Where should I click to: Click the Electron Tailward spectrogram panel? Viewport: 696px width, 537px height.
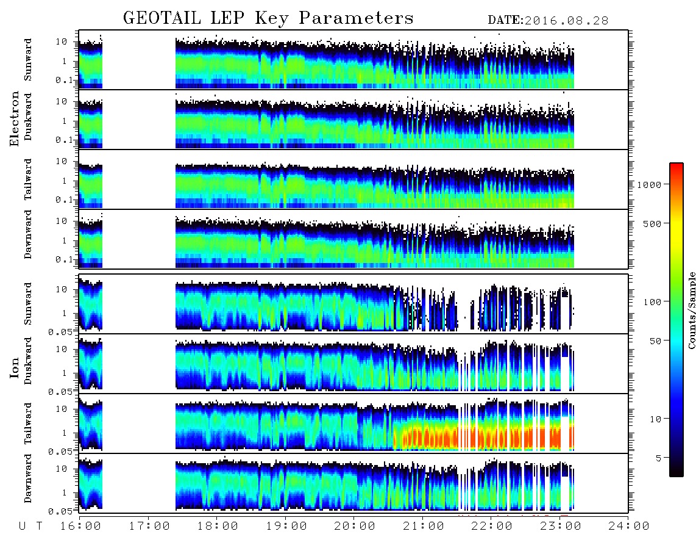(x=353, y=179)
